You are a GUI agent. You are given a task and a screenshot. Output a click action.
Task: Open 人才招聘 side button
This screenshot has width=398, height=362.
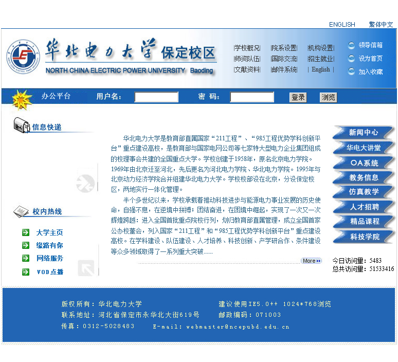point(363,207)
